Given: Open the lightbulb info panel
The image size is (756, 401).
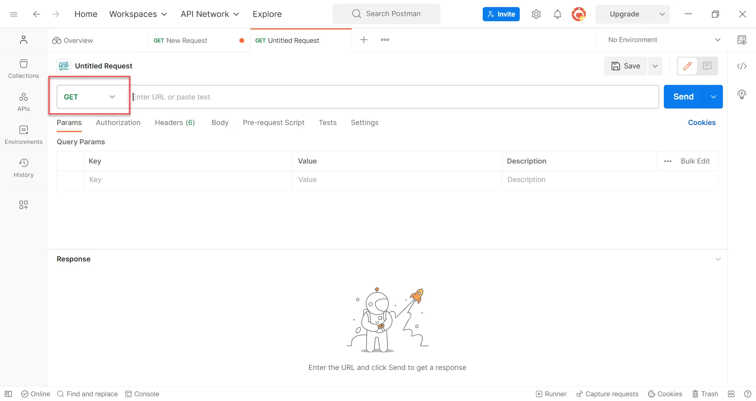Looking at the screenshot, I should [x=742, y=94].
